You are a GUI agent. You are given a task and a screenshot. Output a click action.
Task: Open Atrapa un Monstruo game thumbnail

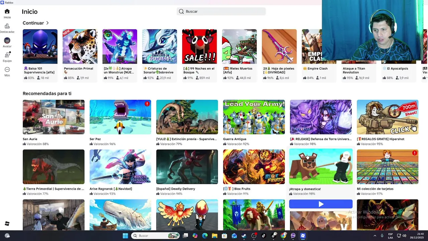120,47
